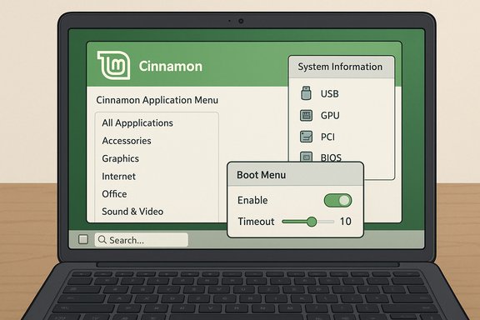Image resolution: width=480 pixels, height=320 pixels.
Task: Click the Timeout label in Boot Menu
Action: (x=256, y=222)
